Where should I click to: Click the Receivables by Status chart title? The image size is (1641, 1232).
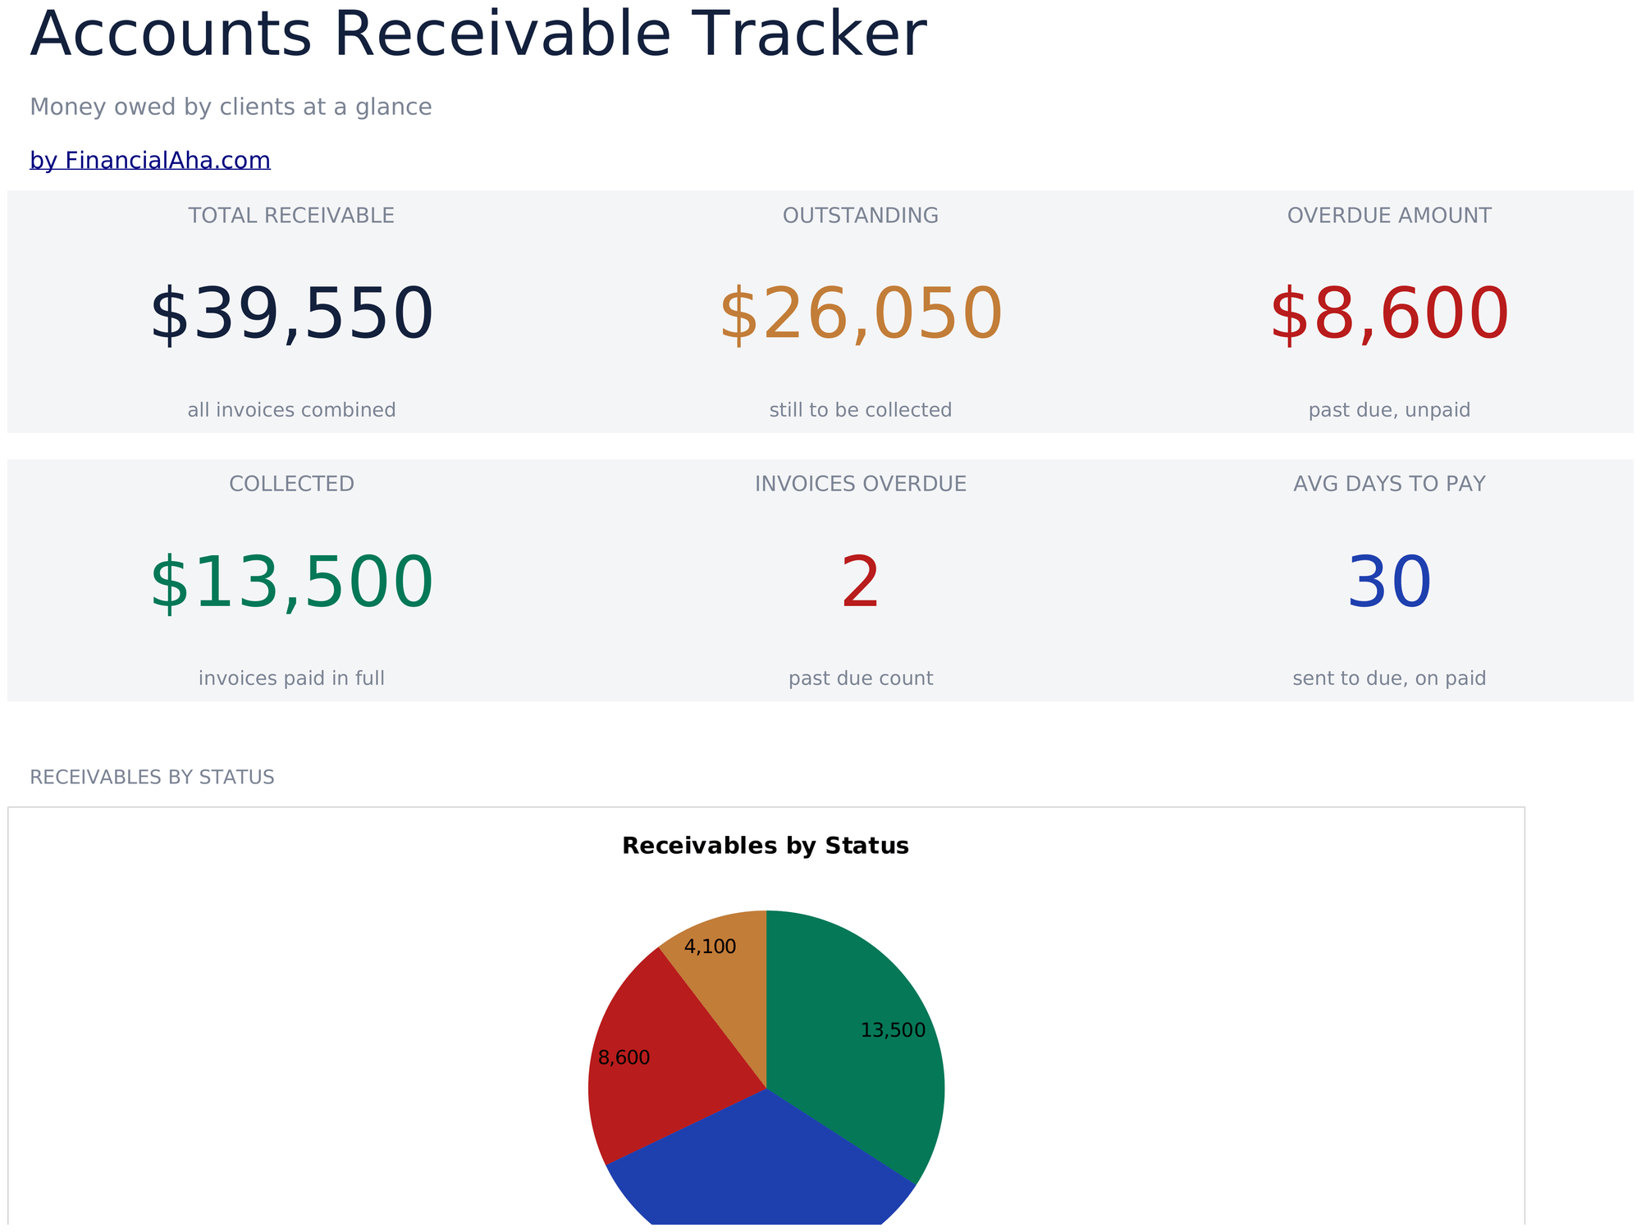[x=766, y=846]
